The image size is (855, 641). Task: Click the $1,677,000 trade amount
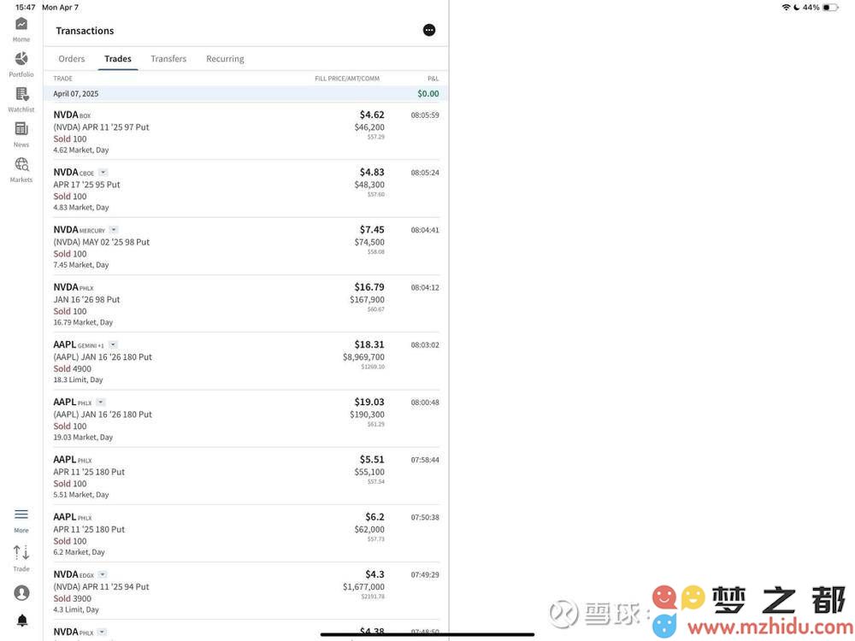(363, 587)
